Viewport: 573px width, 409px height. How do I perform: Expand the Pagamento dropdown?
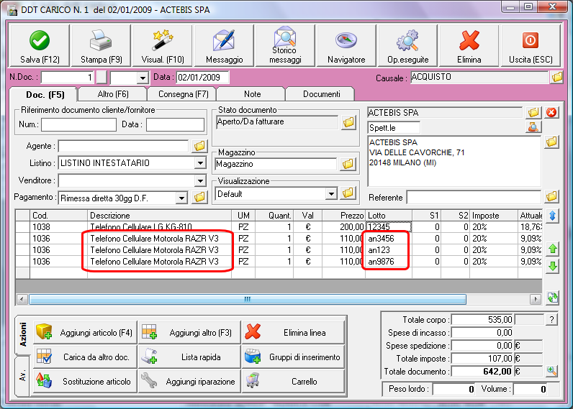(x=181, y=198)
